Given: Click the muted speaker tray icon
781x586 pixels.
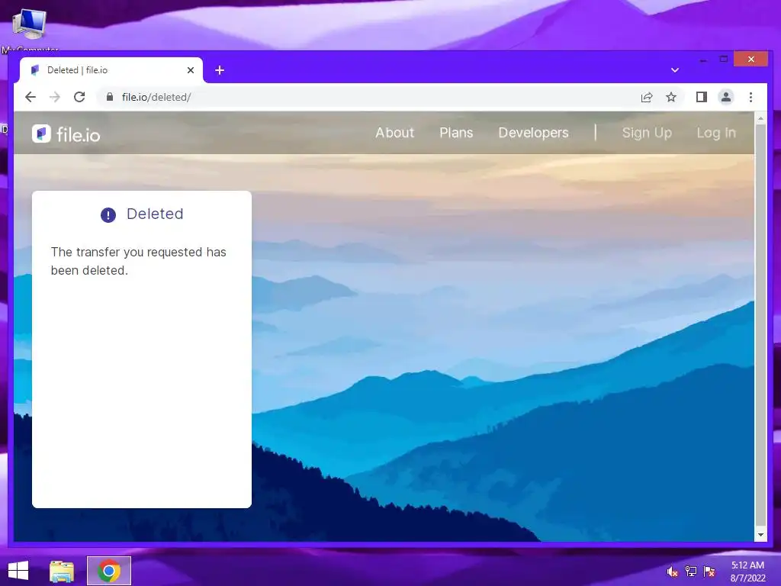Looking at the screenshot, I should tap(673, 572).
